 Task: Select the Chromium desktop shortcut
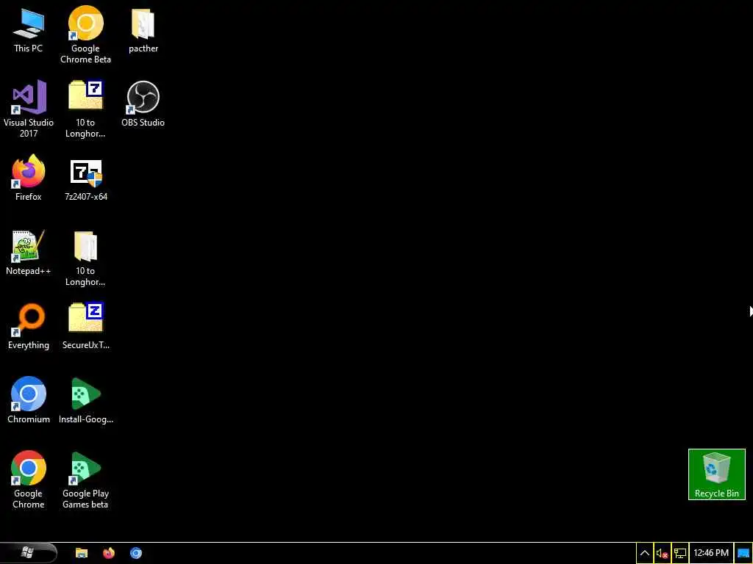click(29, 400)
